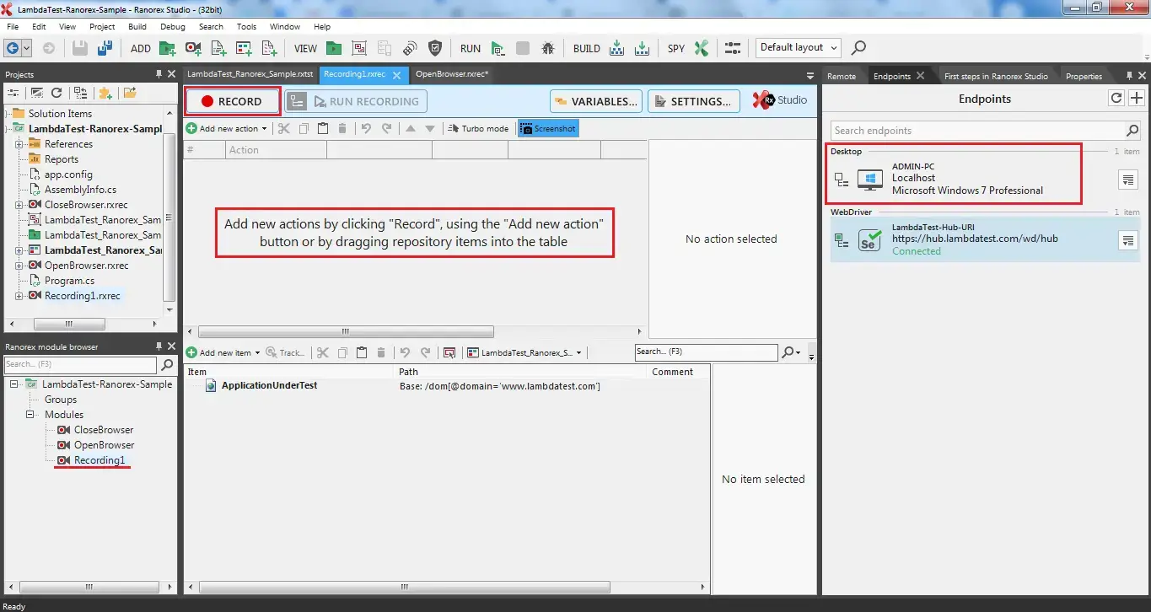The height and width of the screenshot is (612, 1151).
Task: Click the SPY tool icon
Action: coord(702,48)
